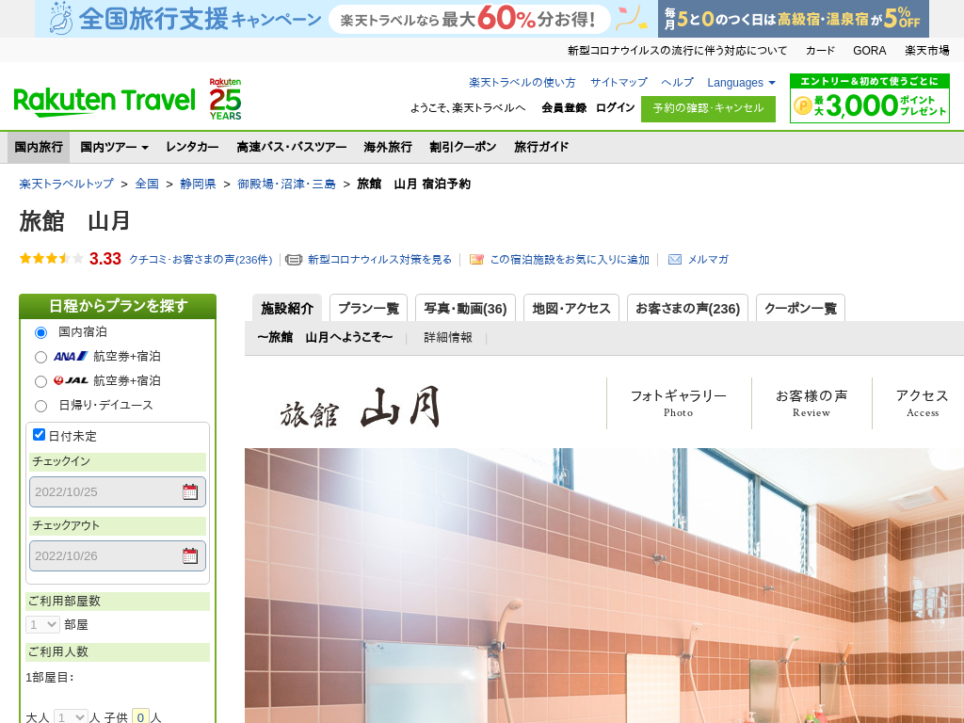The width and height of the screenshot is (964, 723).
Task: Open the check-out calendar icon
Action: 190,555
